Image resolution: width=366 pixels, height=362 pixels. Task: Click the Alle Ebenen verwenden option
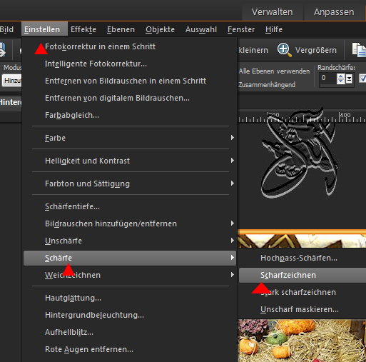point(274,71)
